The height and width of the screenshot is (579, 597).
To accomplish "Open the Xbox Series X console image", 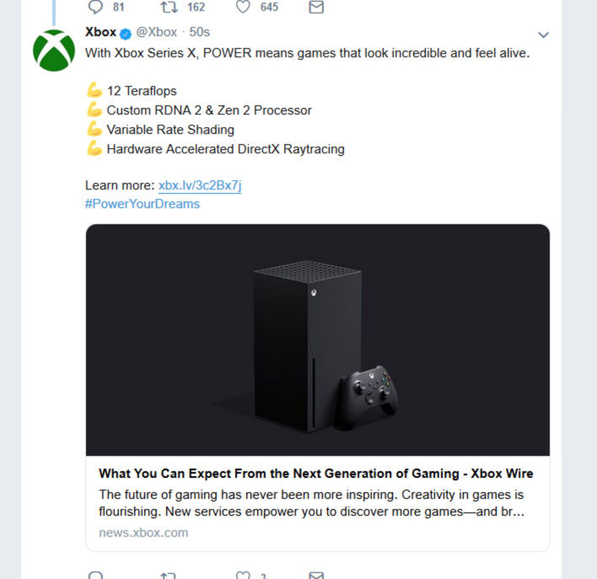I will click(318, 340).
